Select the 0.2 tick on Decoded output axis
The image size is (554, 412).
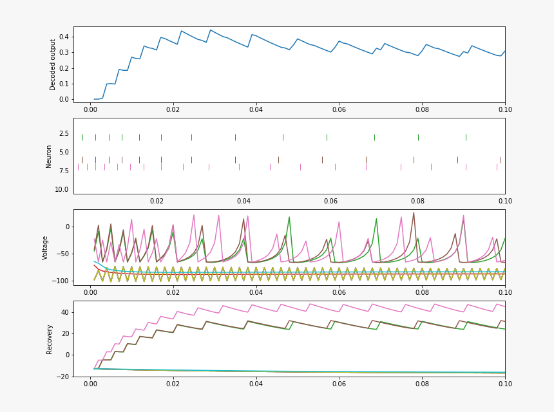pos(64,68)
